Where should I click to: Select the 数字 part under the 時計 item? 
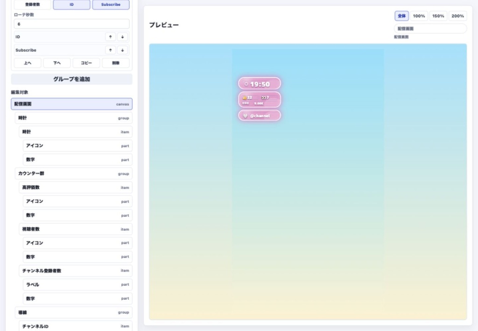tap(77, 160)
